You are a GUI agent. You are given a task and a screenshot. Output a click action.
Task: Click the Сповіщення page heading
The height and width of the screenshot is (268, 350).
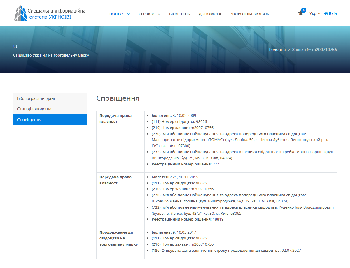[118, 98]
